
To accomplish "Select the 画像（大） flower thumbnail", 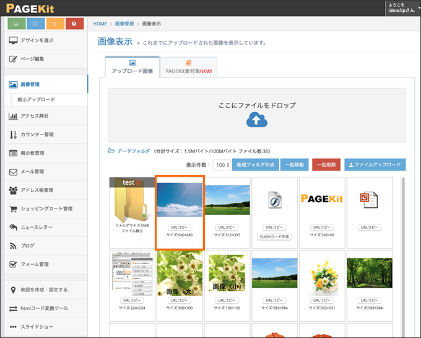I will [180, 274].
